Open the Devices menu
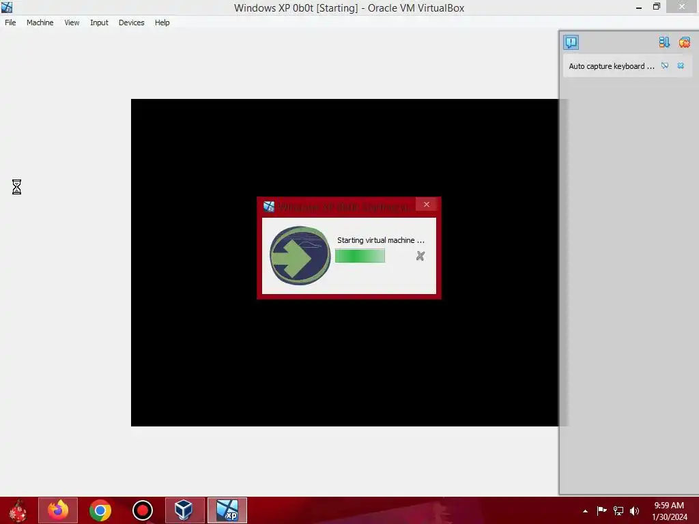The width and height of the screenshot is (699, 524). pos(131,23)
